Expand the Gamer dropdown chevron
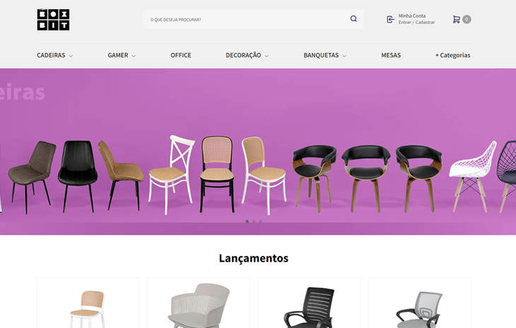516x328 pixels. point(134,56)
